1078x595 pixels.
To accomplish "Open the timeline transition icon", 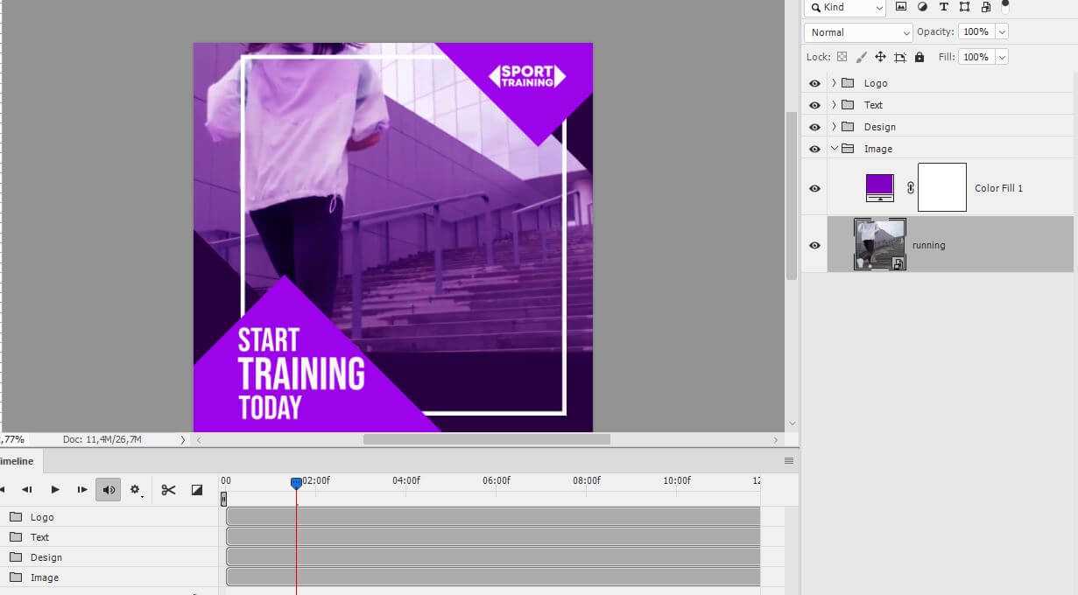I will [x=197, y=490].
